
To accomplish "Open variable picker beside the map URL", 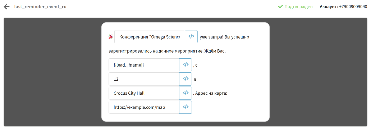I will [185, 107].
